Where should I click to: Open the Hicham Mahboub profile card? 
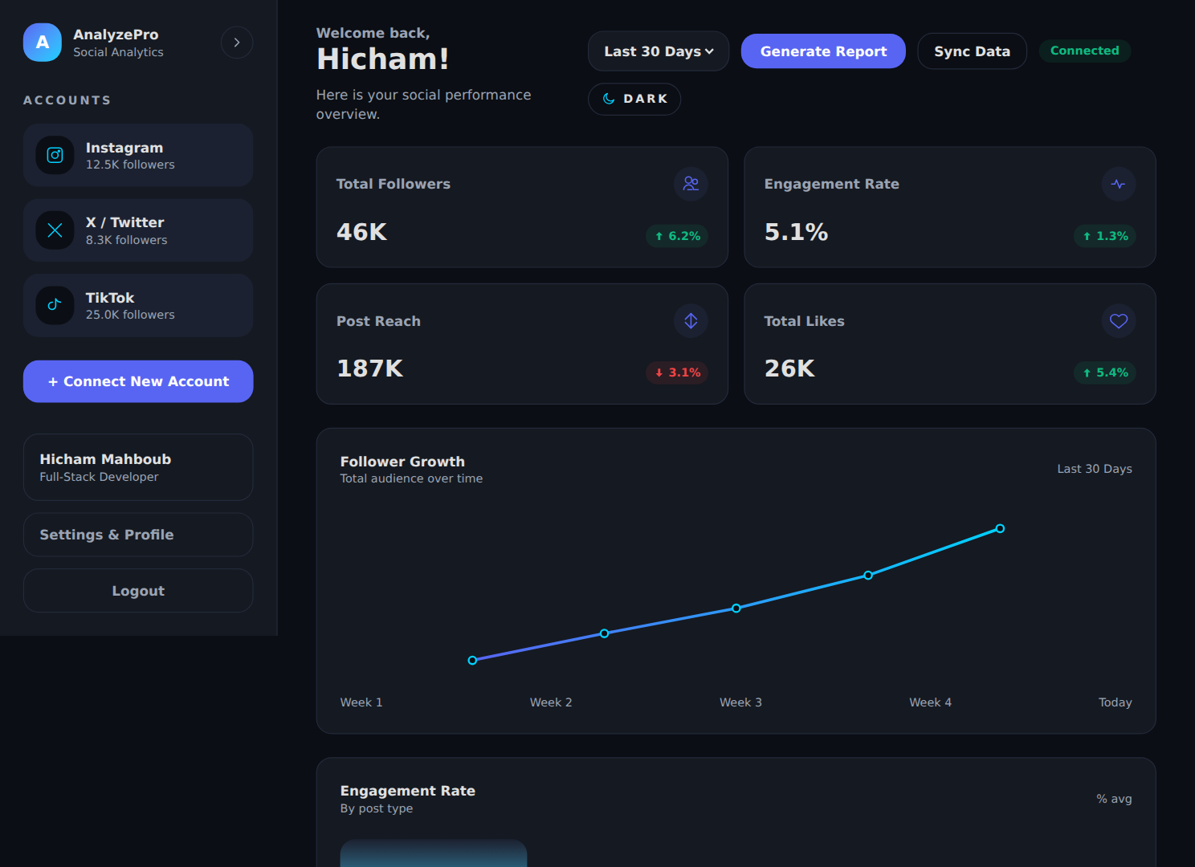pos(138,467)
